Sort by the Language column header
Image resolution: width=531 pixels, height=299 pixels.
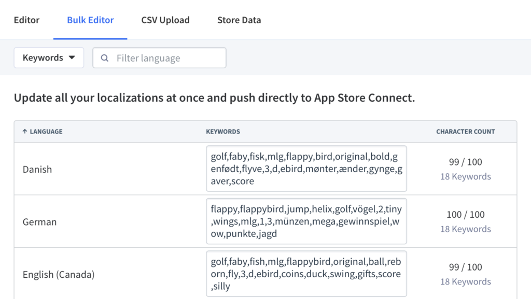(43, 131)
